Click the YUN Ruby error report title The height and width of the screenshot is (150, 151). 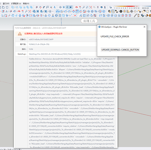40,28
